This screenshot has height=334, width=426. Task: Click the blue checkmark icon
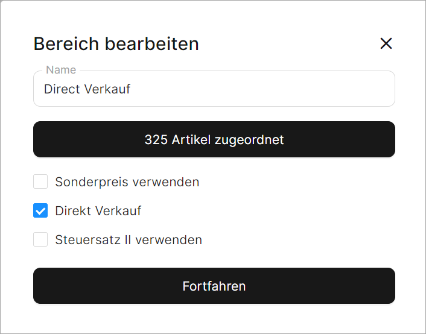[x=40, y=211]
